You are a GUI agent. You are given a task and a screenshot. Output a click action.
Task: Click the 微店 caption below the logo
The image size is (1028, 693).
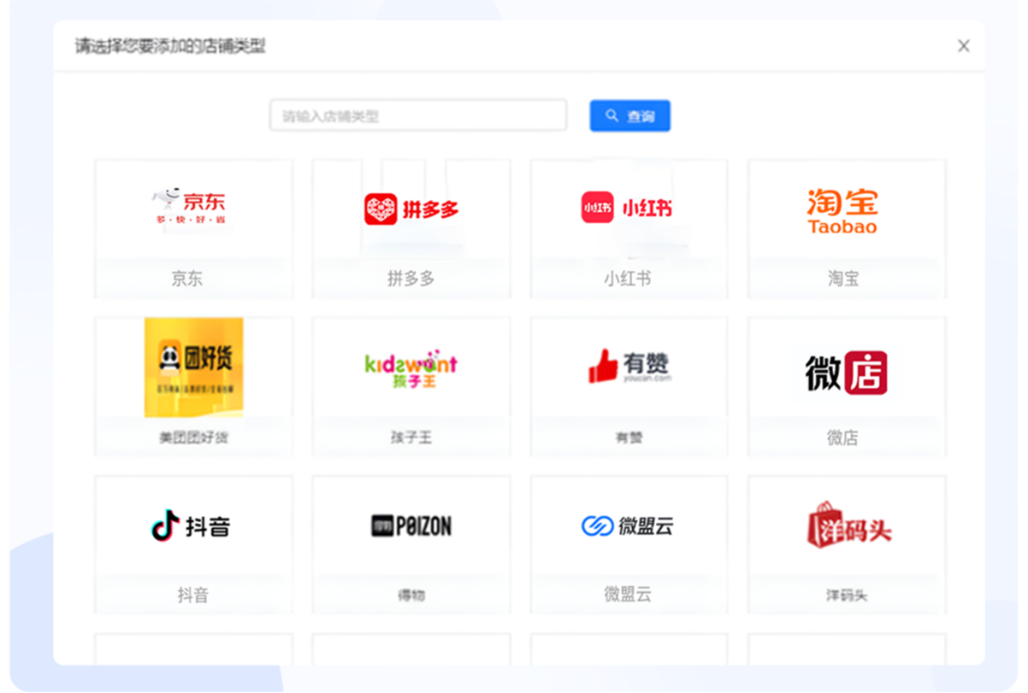pyautogui.click(x=842, y=438)
